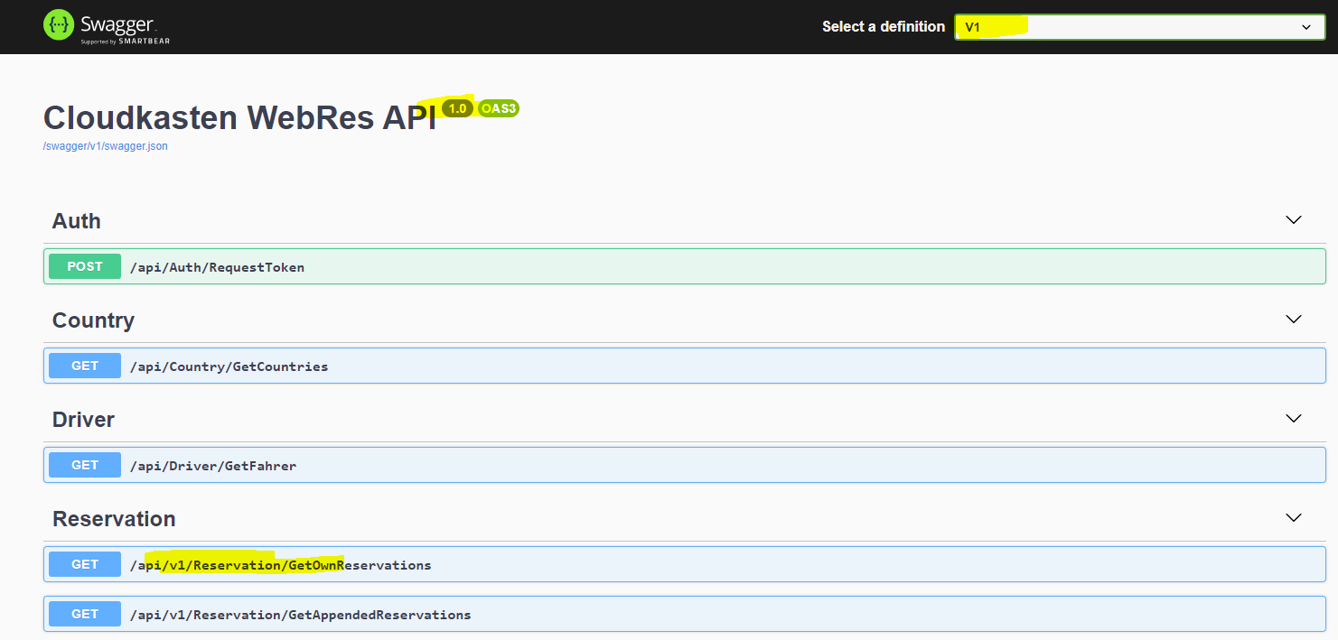Screen dimensions: 1338x640
Task: Click the Driver section heading
Action: point(83,419)
